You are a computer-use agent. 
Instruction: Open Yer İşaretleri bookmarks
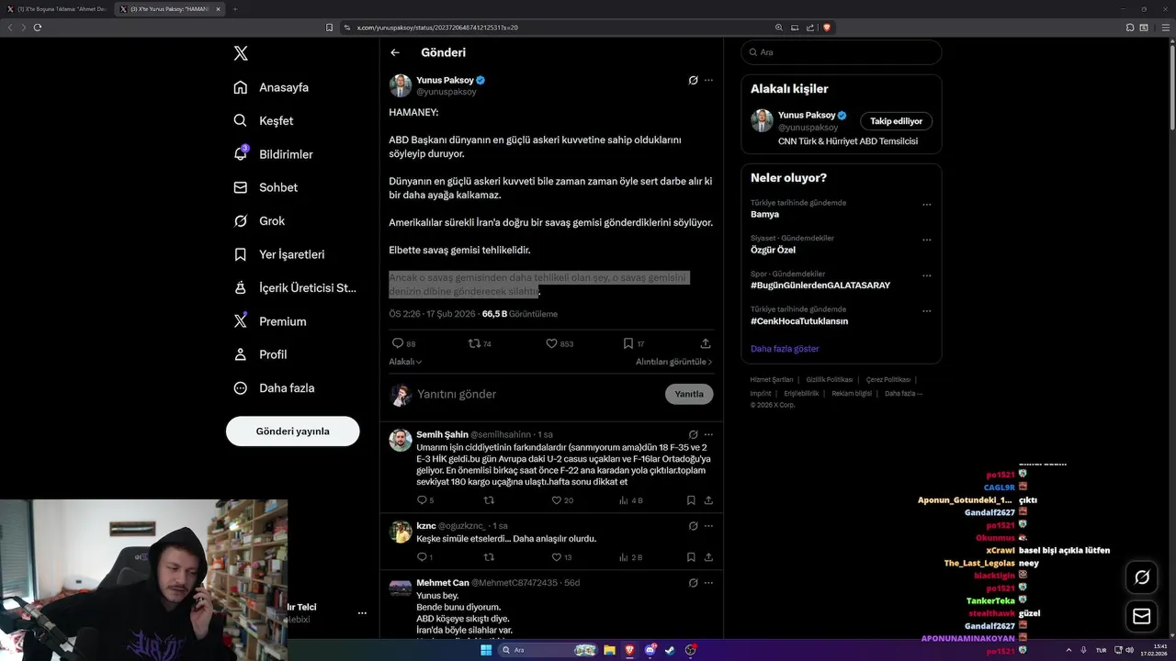pyautogui.click(x=278, y=254)
